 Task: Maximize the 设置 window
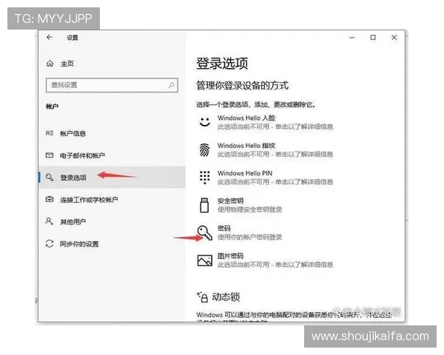point(373,38)
